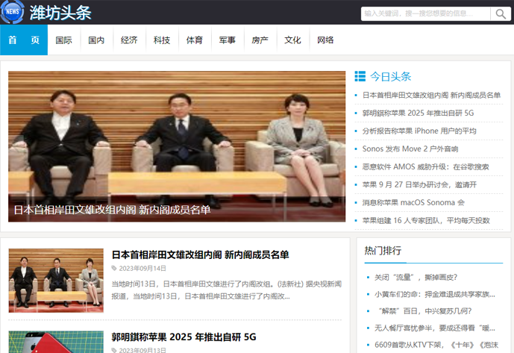
Task: Click the magnifying glass search icon
Action: [x=500, y=13]
